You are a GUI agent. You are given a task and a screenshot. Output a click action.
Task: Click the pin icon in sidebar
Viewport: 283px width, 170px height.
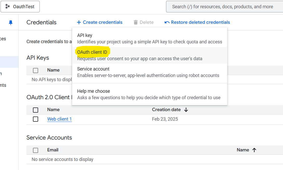coord(11,23)
